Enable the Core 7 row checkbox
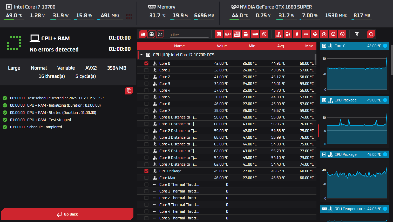Viewport: 393px width, 222px height. [146, 110]
